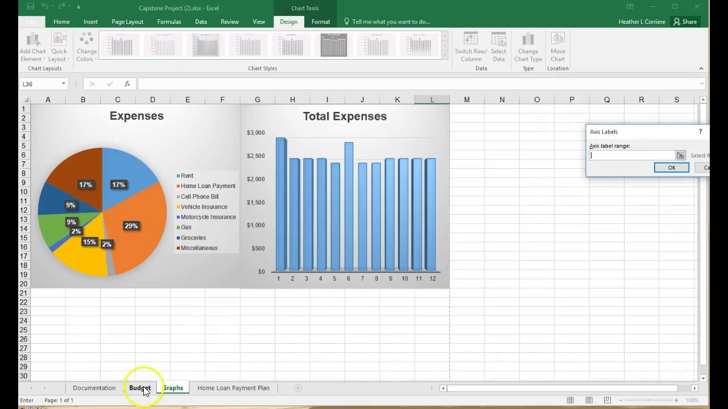Viewport: 728px width, 409px height.
Task: Click the Home Loan Payment legend entry
Action: click(206, 186)
